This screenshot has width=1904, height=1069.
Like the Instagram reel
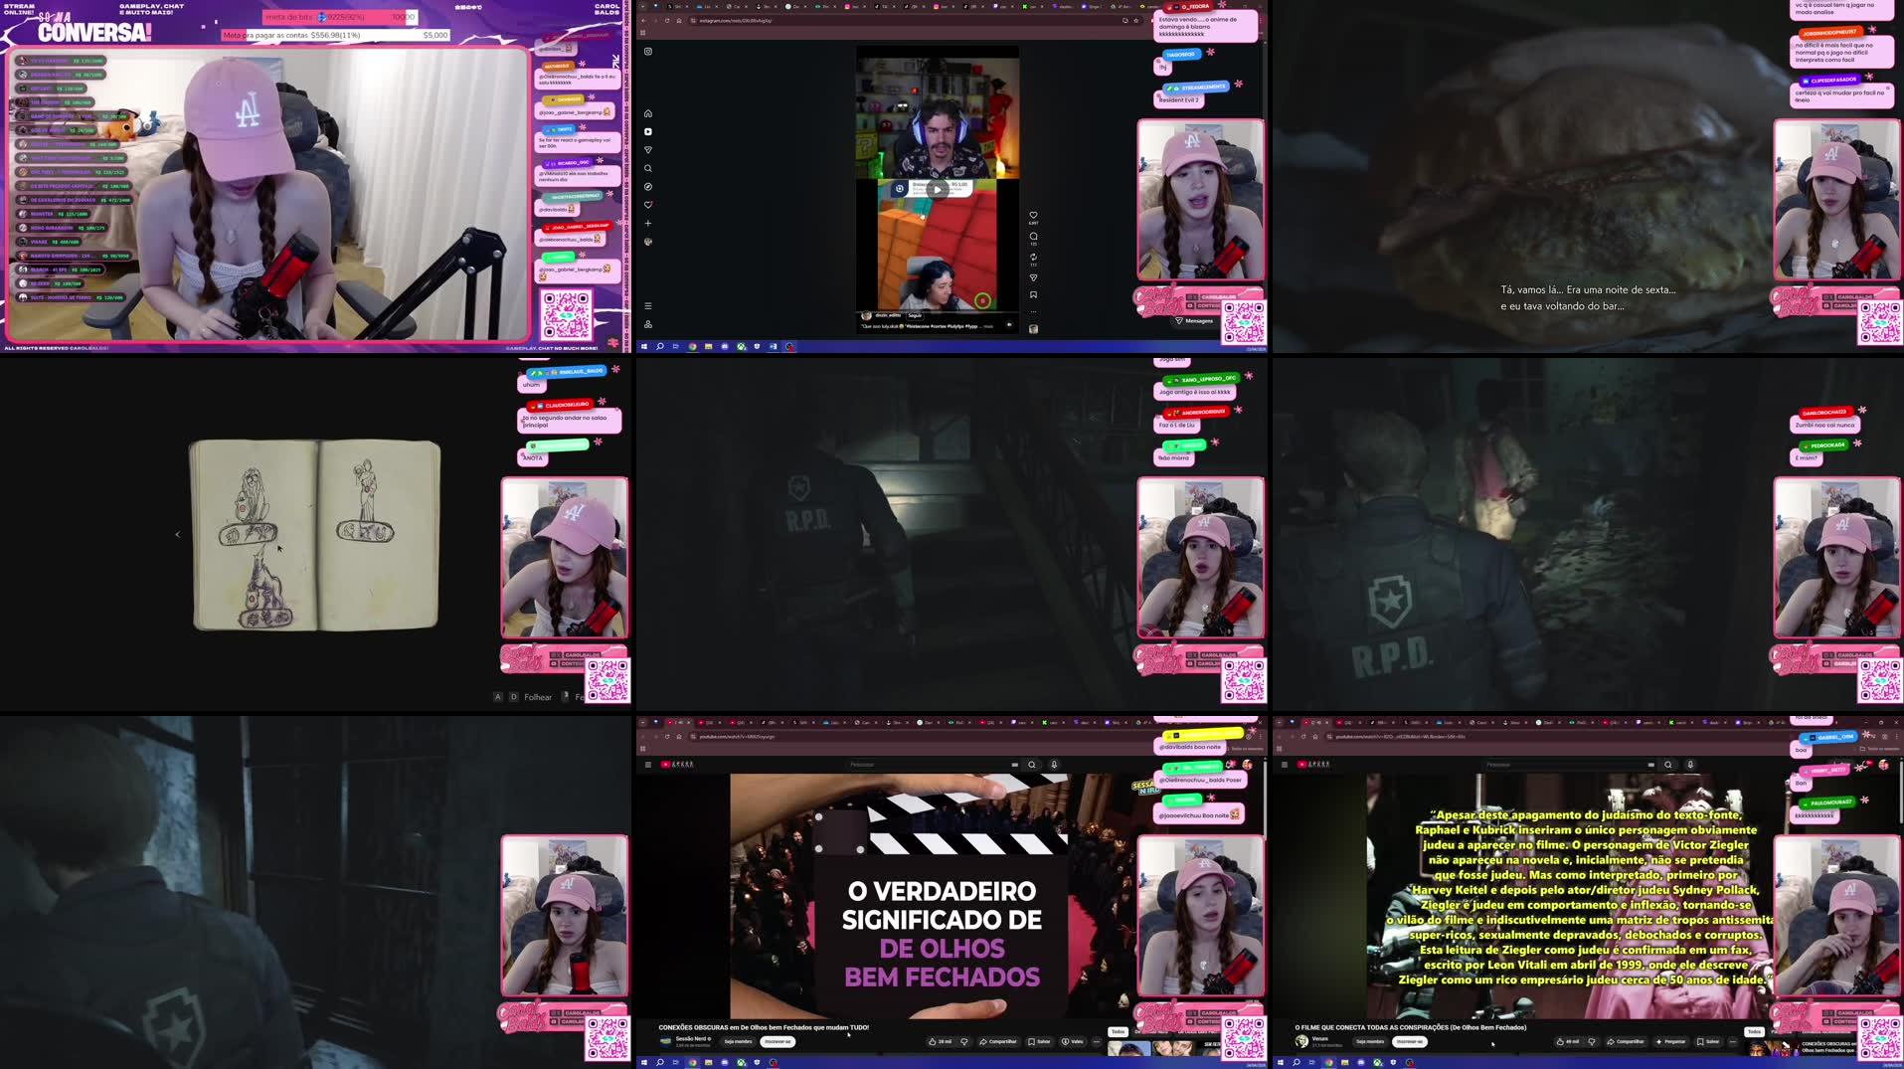click(x=1033, y=215)
